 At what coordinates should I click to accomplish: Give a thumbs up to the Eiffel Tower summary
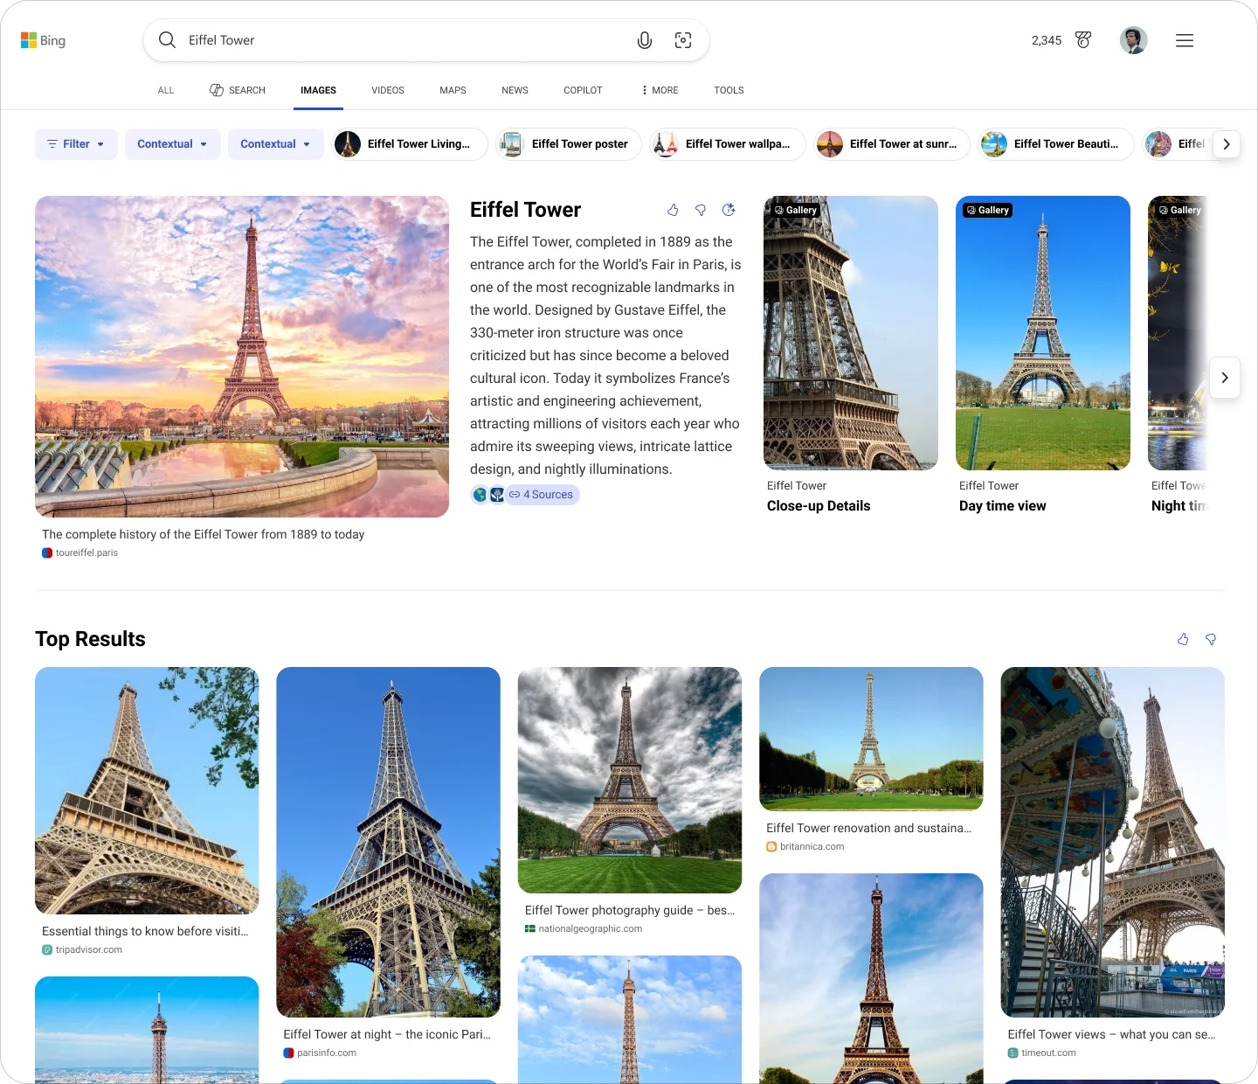click(x=673, y=210)
